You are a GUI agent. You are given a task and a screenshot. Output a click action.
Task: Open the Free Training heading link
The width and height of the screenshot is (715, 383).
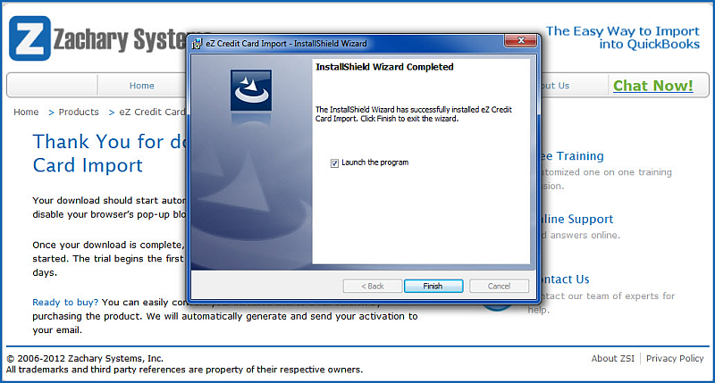pos(572,156)
